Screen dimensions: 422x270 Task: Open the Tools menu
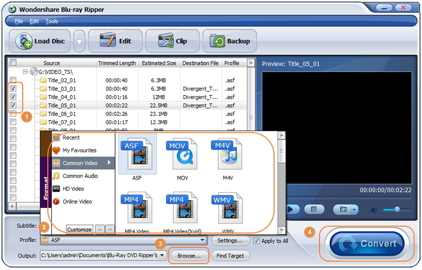52,21
